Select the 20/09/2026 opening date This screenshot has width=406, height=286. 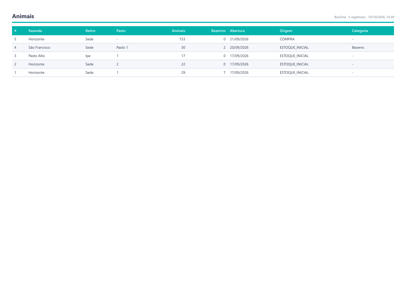pos(239,48)
